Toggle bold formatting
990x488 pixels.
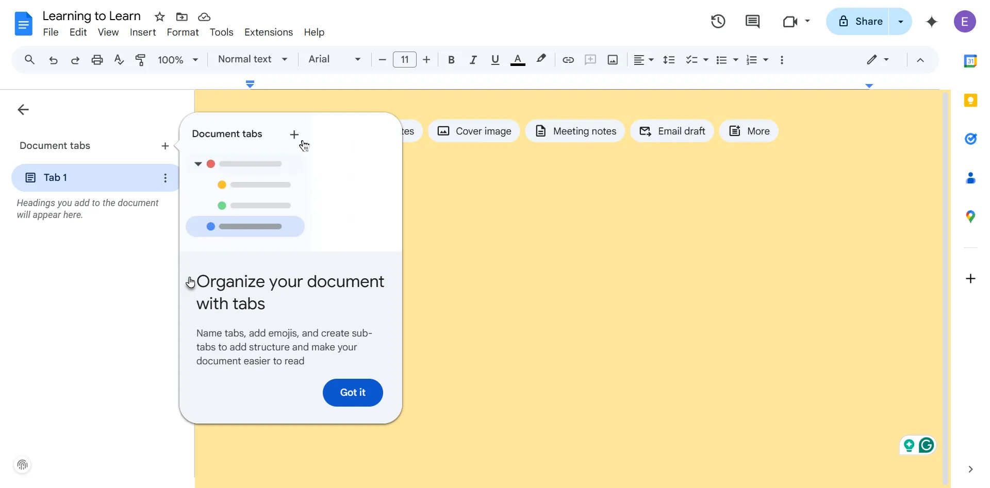(x=451, y=60)
